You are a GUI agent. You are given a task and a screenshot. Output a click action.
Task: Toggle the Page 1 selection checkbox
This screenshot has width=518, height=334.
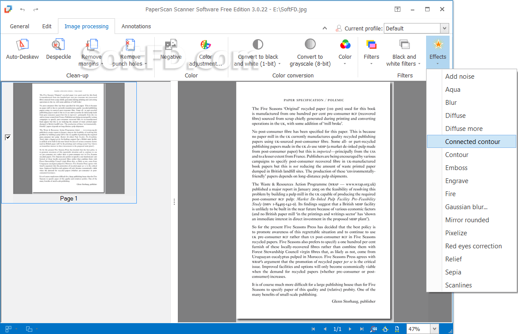8,137
